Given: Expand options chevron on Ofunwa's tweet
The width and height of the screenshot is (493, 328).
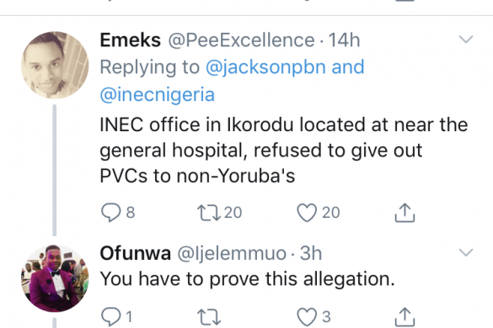Looking at the screenshot, I should (x=466, y=252).
